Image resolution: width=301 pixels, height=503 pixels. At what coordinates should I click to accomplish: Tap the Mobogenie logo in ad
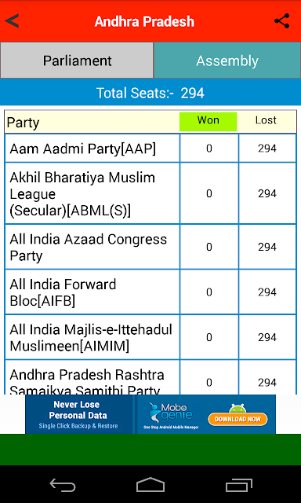click(171, 413)
